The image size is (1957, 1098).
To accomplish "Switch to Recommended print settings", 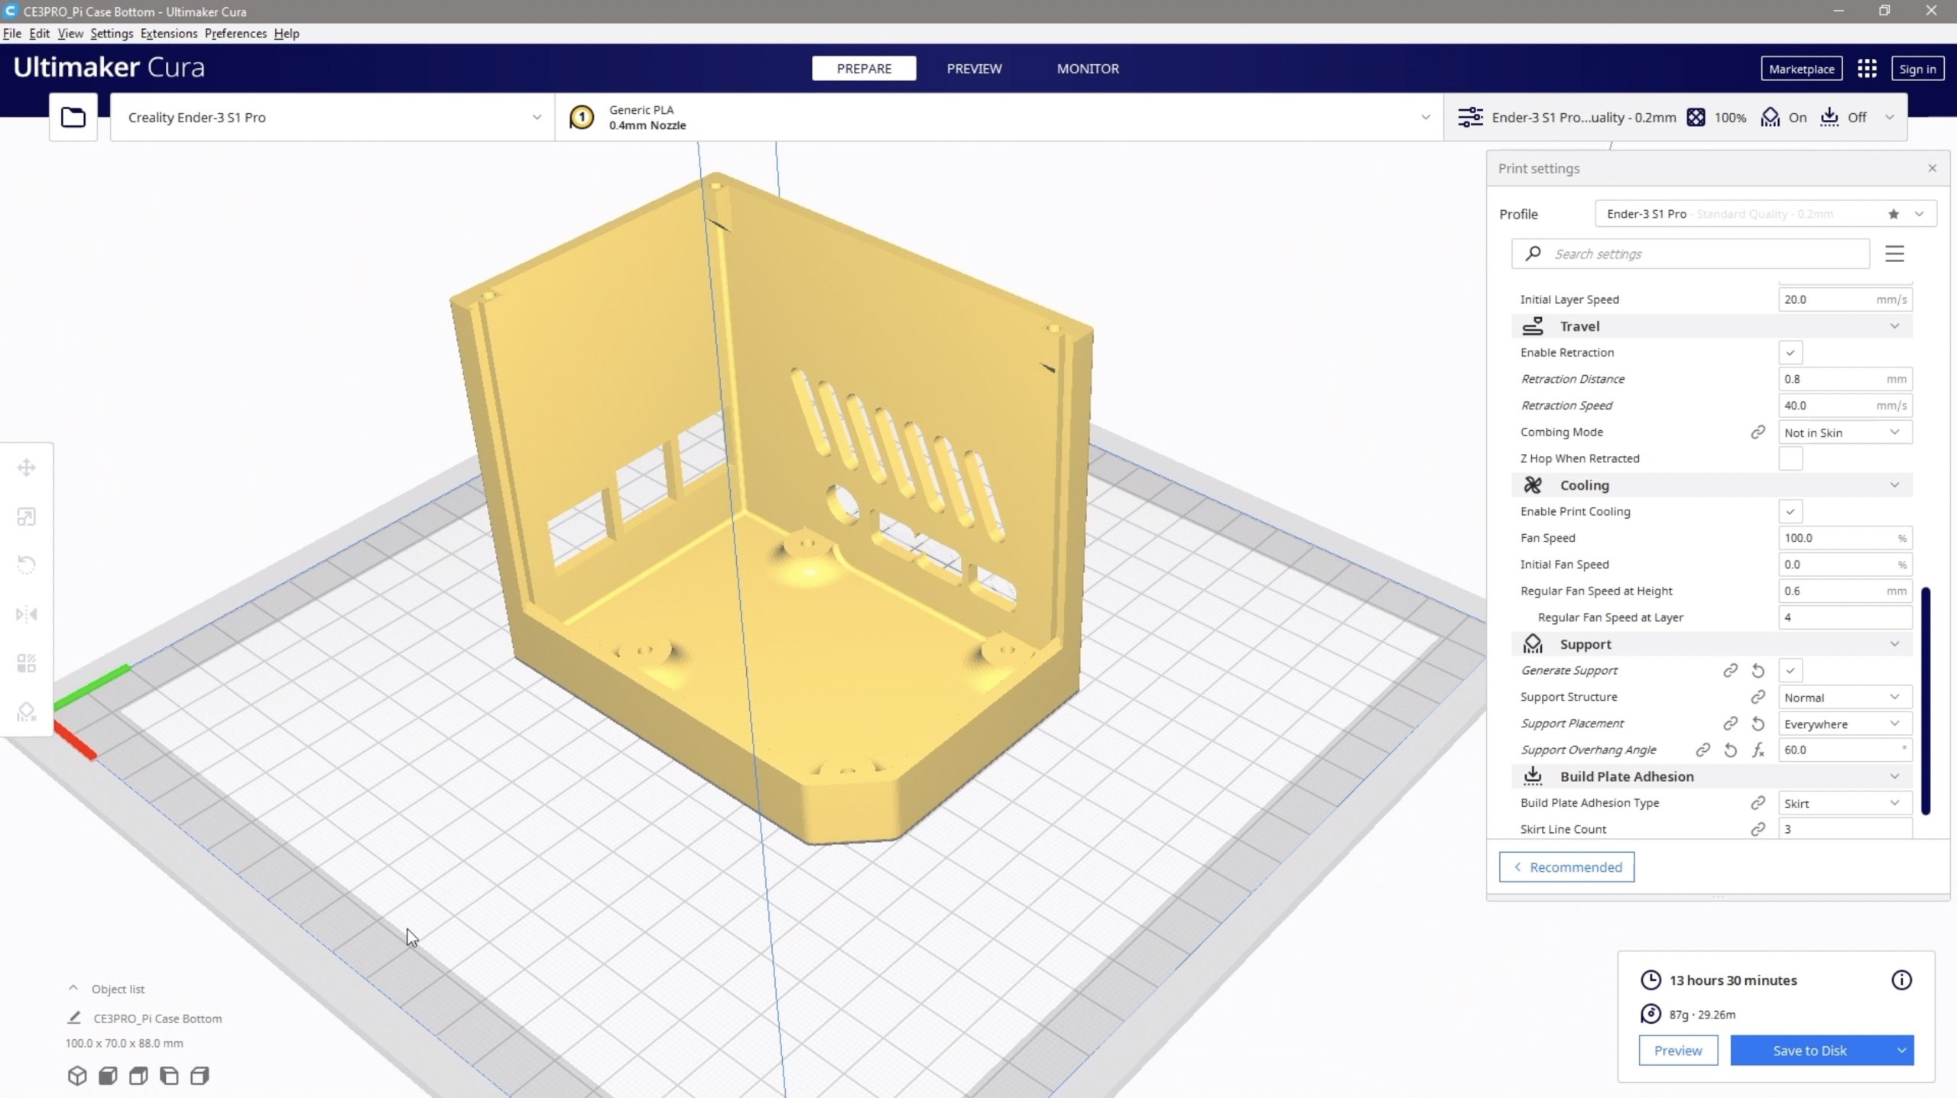I will (1566, 867).
